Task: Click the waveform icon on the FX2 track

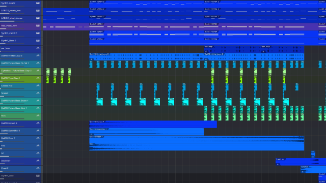Action: click(x=38, y=146)
